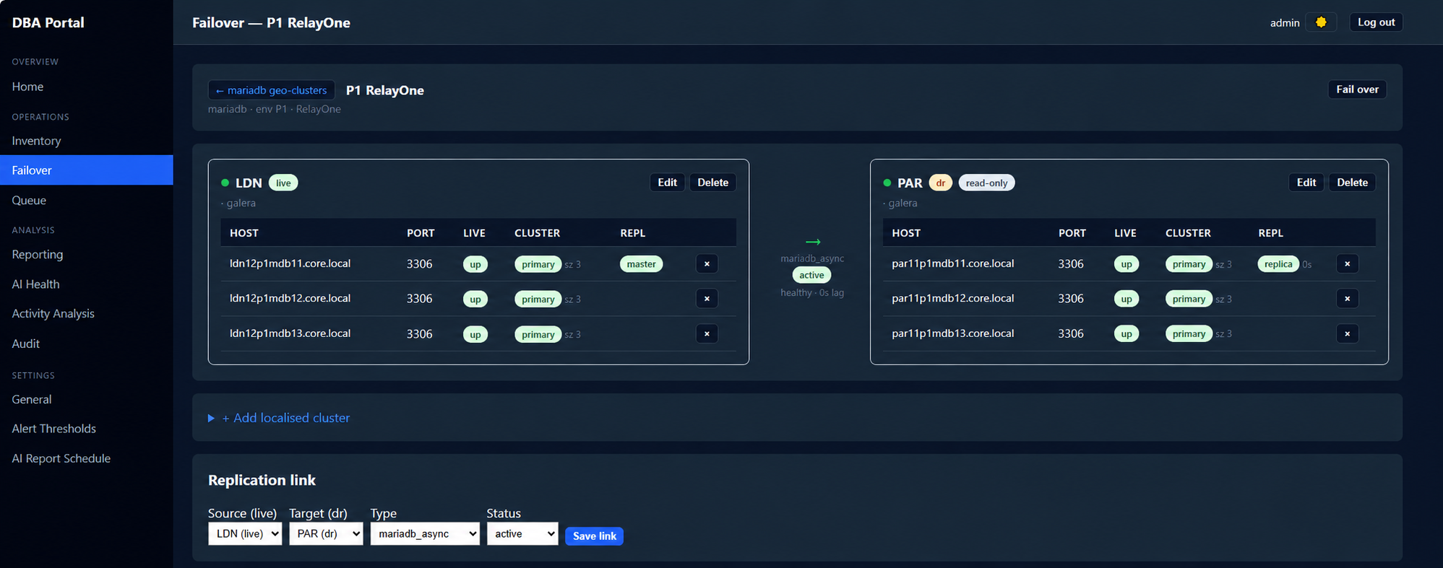Click the up badge for par11p1mdb13
Viewport: 1443px width, 568px height.
(x=1127, y=334)
